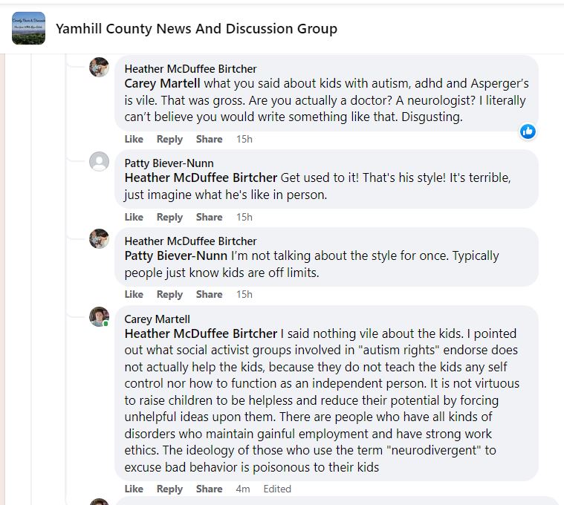Open the Yamhill County group logo icon
Screen dimensions: 564x505
pos(28,28)
